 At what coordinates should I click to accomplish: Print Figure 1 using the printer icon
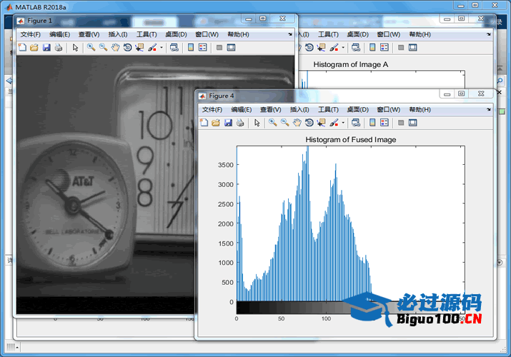59,48
